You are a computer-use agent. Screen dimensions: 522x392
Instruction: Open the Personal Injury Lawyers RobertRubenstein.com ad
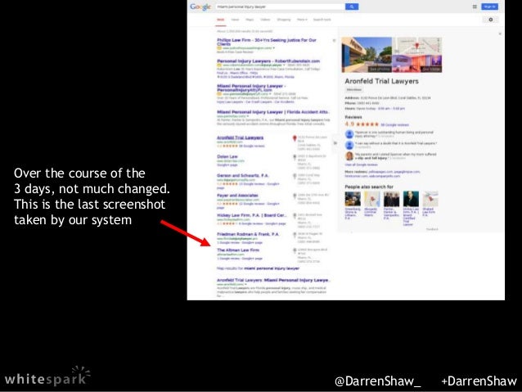coord(268,61)
